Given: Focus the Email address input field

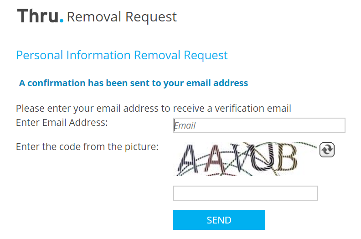Looking at the screenshot, I should 259,125.
